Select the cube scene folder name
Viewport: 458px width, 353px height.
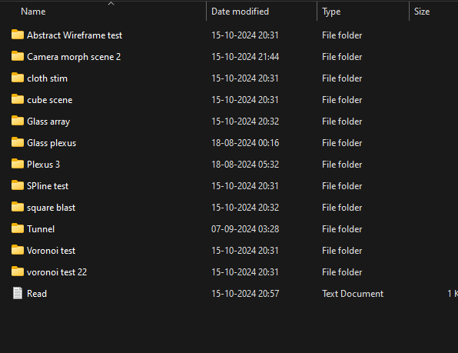coord(50,100)
